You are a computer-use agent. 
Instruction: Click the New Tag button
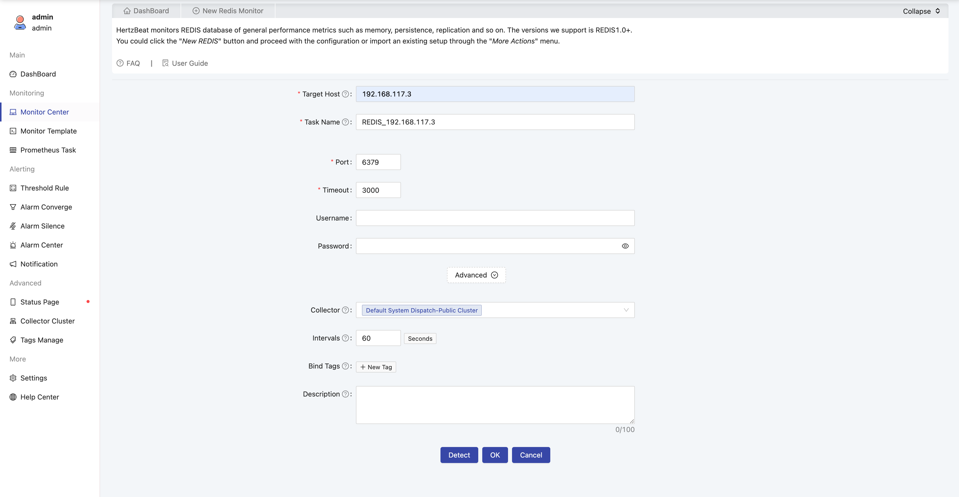[376, 367]
